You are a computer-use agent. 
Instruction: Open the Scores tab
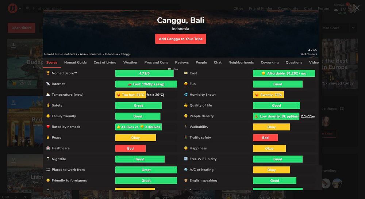point(52,62)
